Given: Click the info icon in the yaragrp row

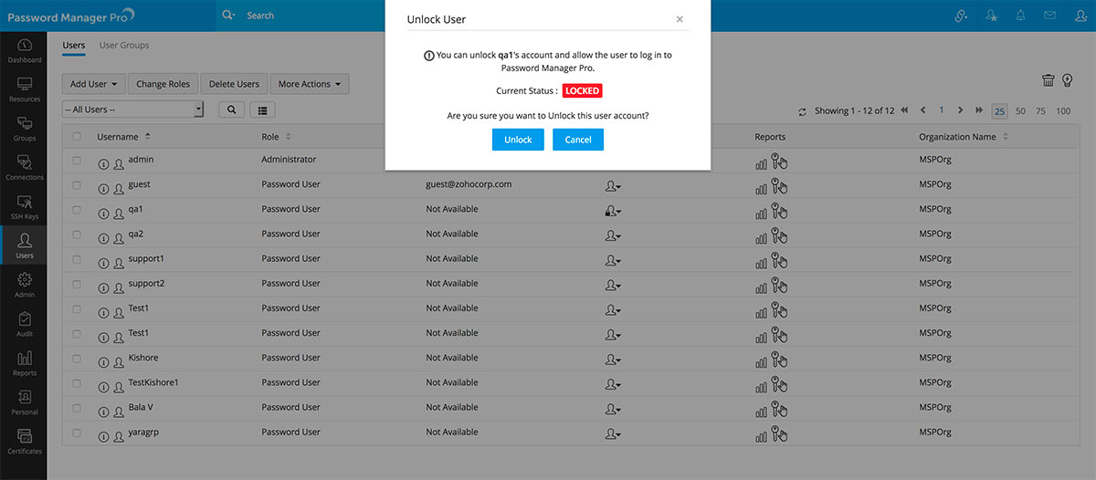Looking at the screenshot, I should 103,436.
